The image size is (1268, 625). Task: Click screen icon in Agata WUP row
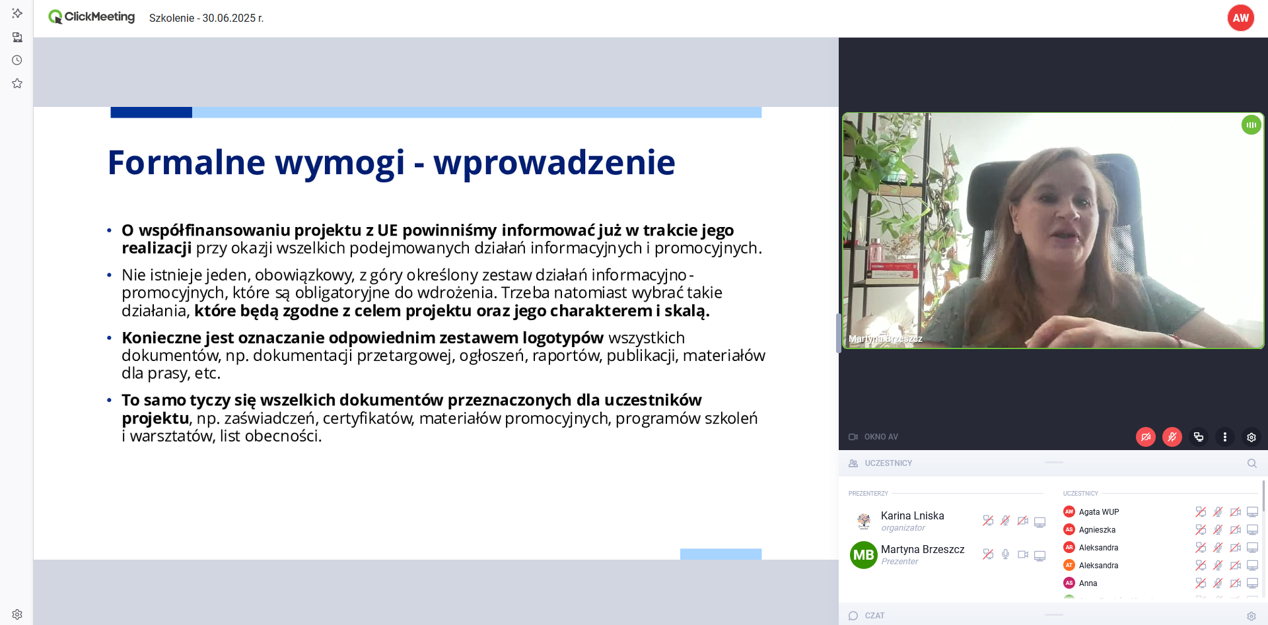(x=1252, y=512)
